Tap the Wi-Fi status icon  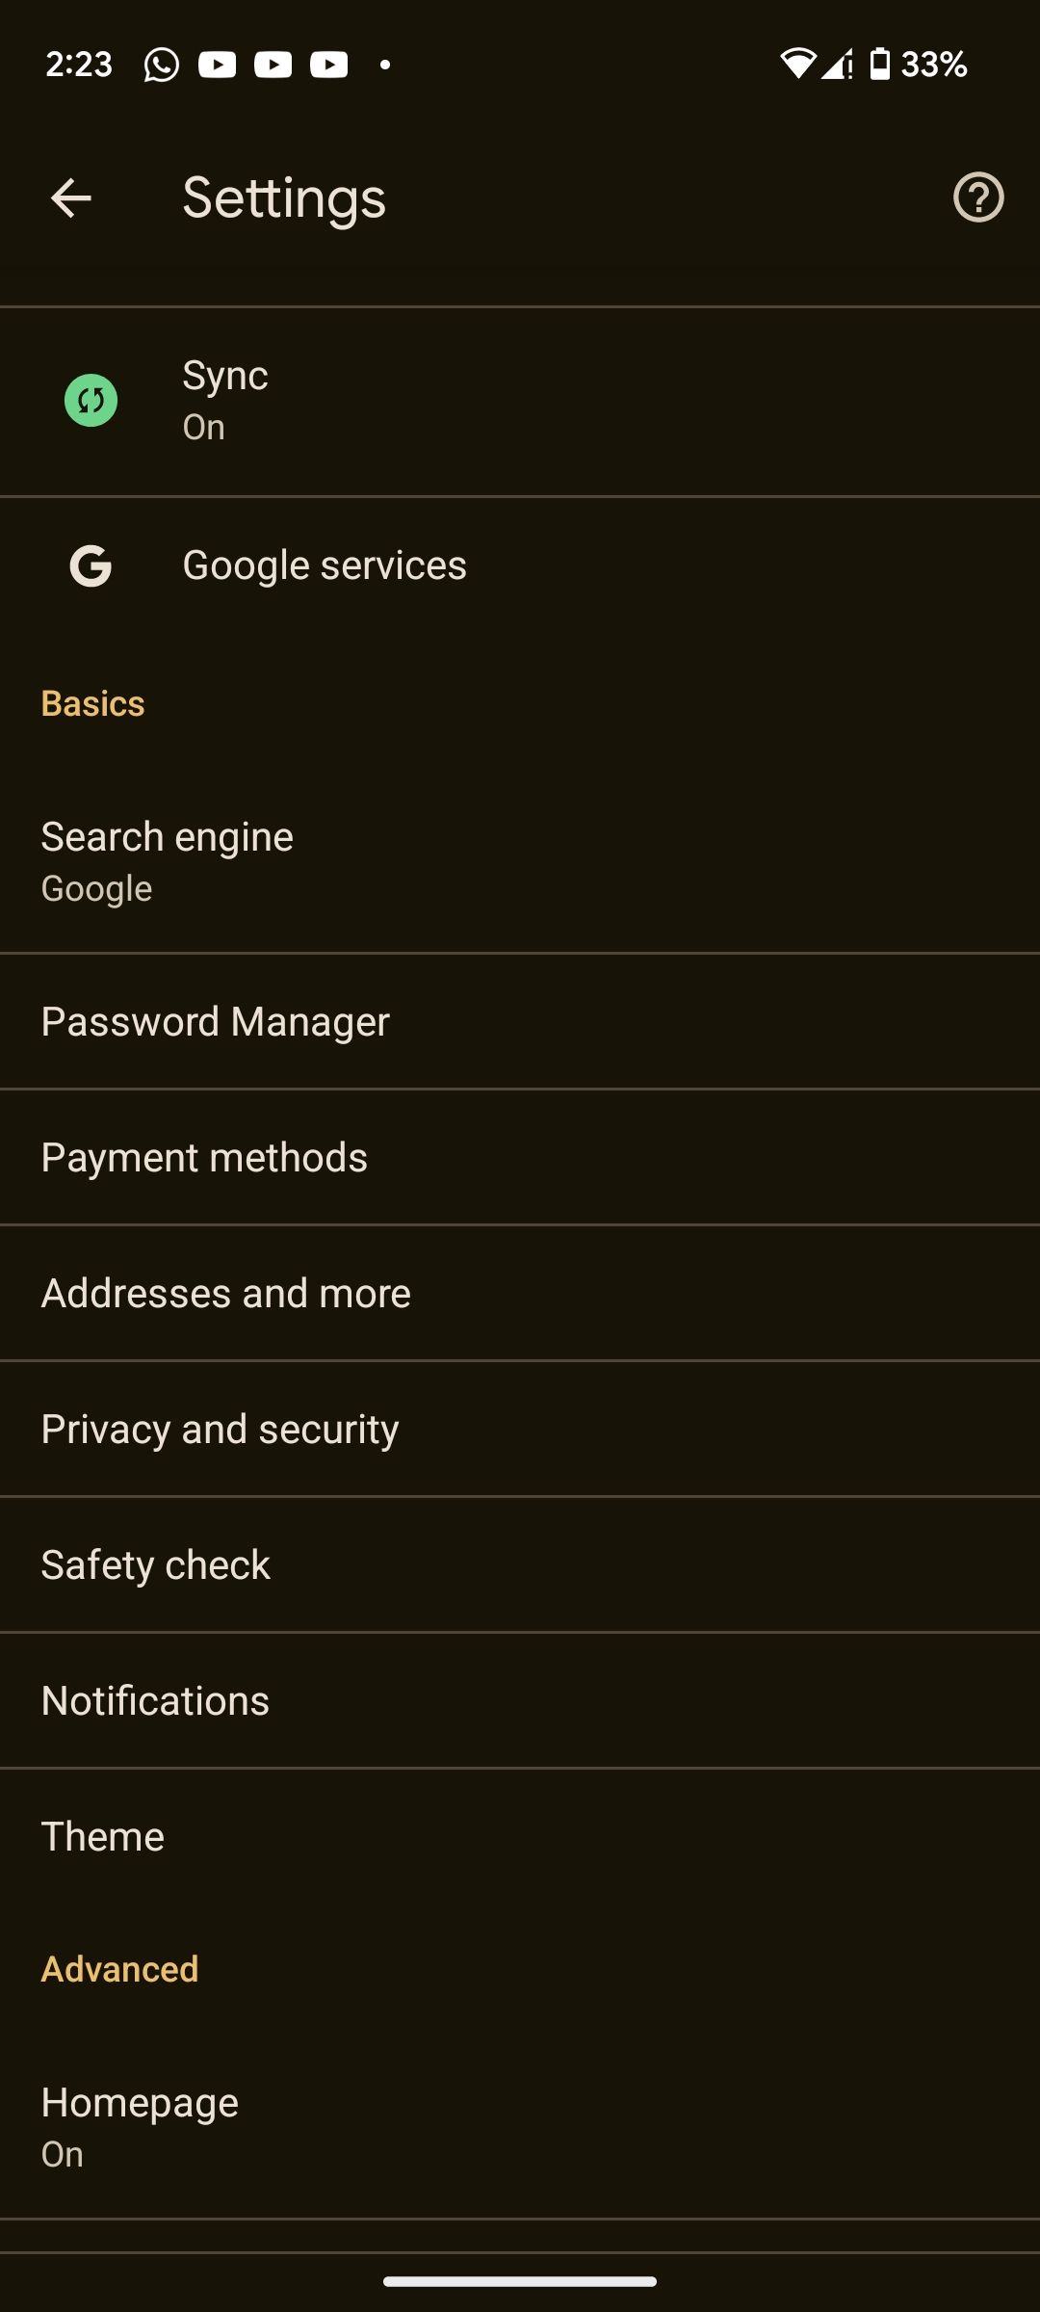point(796,64)
